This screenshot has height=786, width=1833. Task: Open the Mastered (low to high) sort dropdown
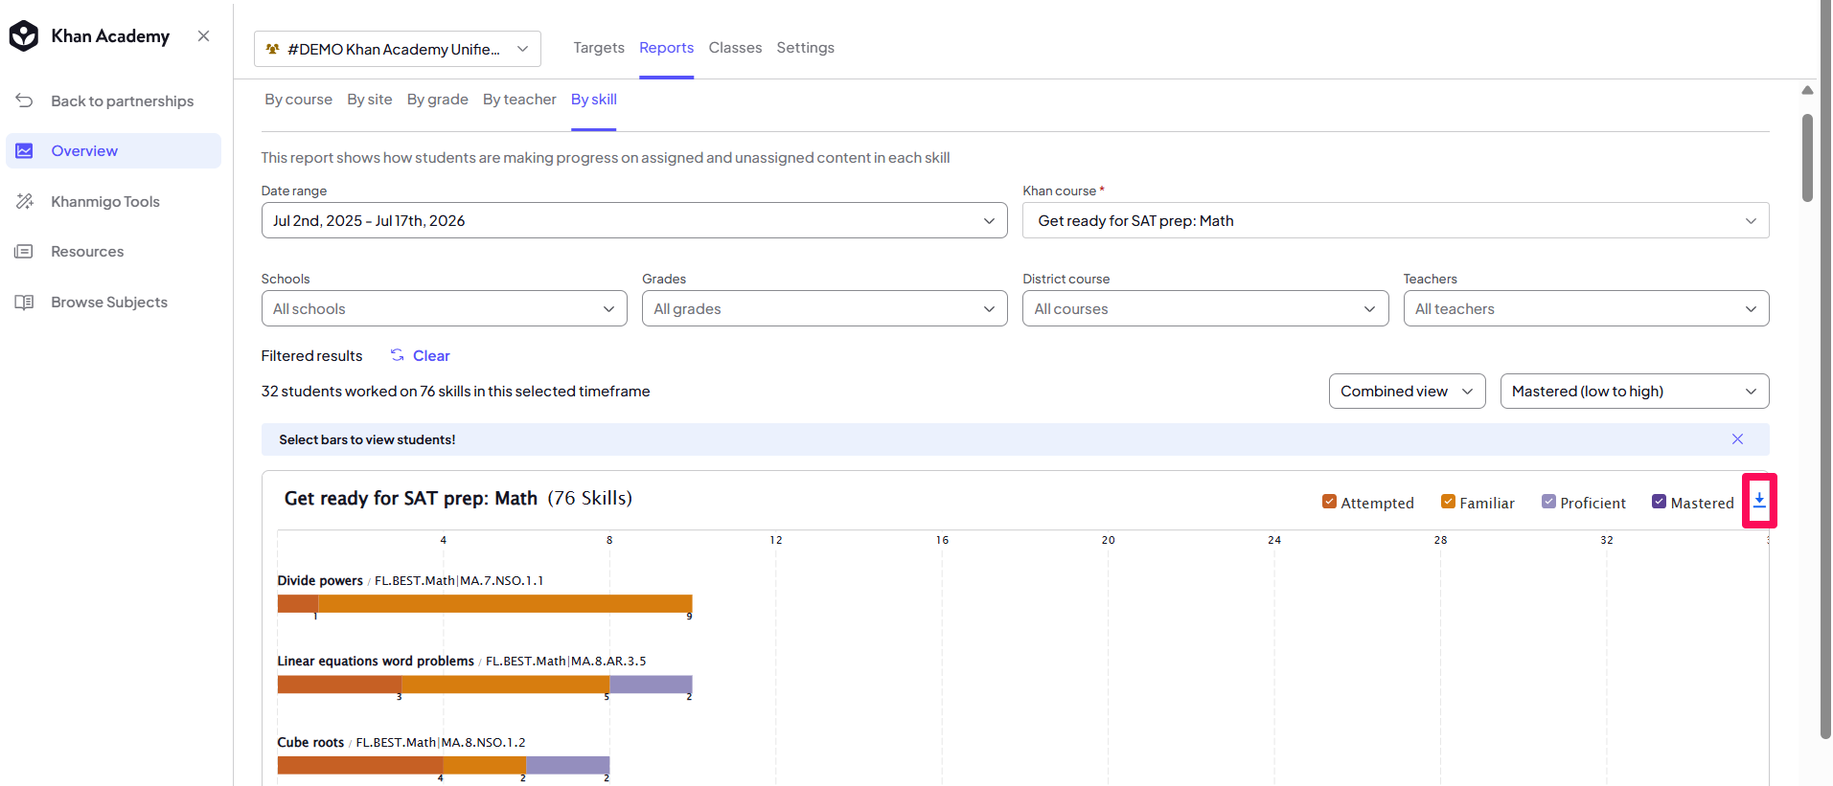tap(1635, 391)
